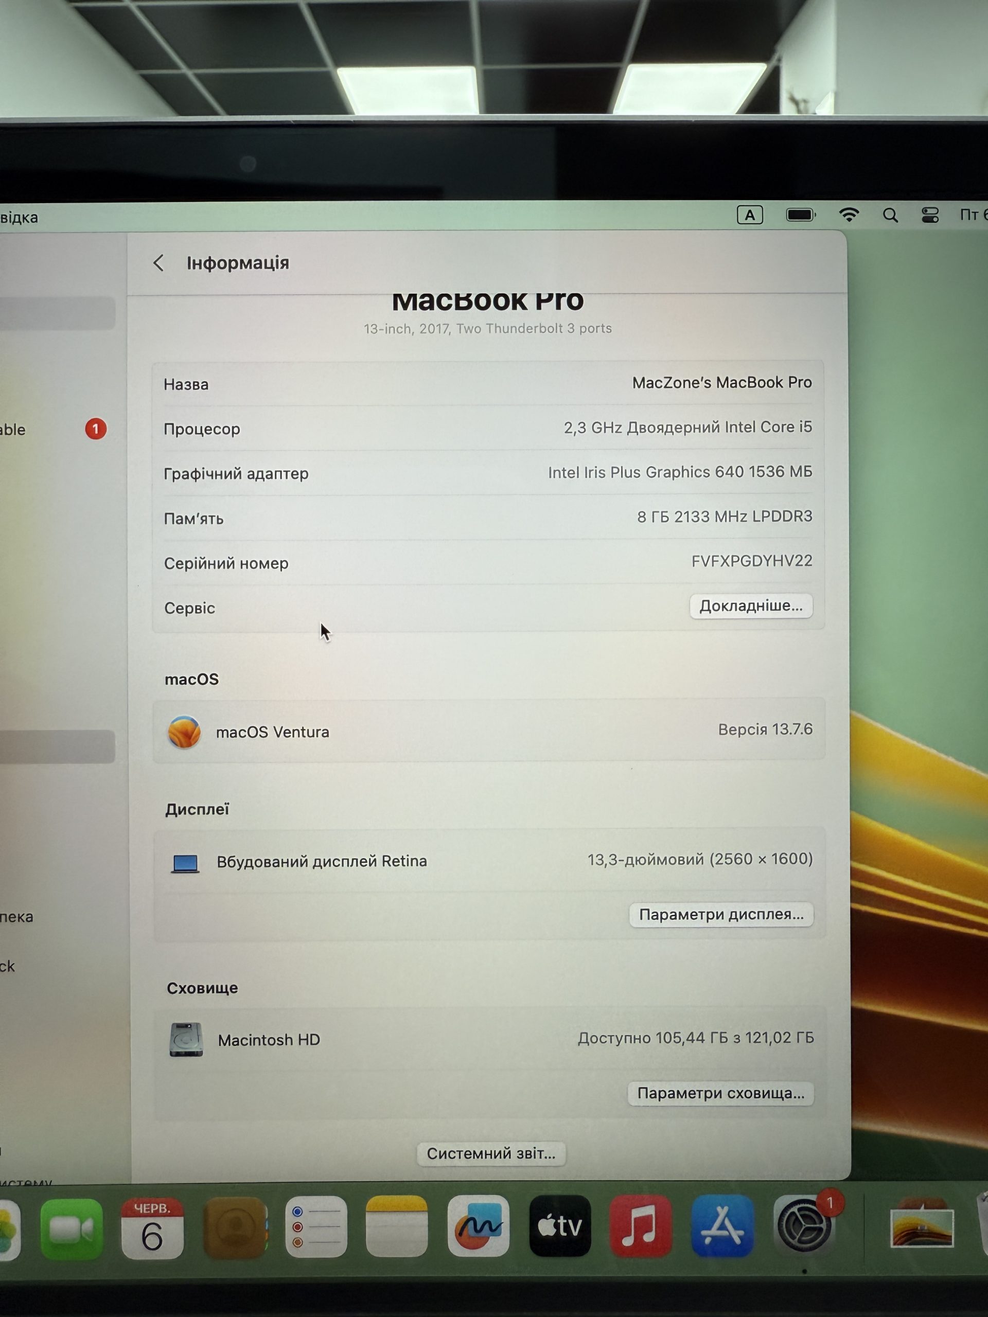Click the Macintosh HD label
Viewport: 988px width, 1317px height.
pyautogui.click(x=269, y=1040)
